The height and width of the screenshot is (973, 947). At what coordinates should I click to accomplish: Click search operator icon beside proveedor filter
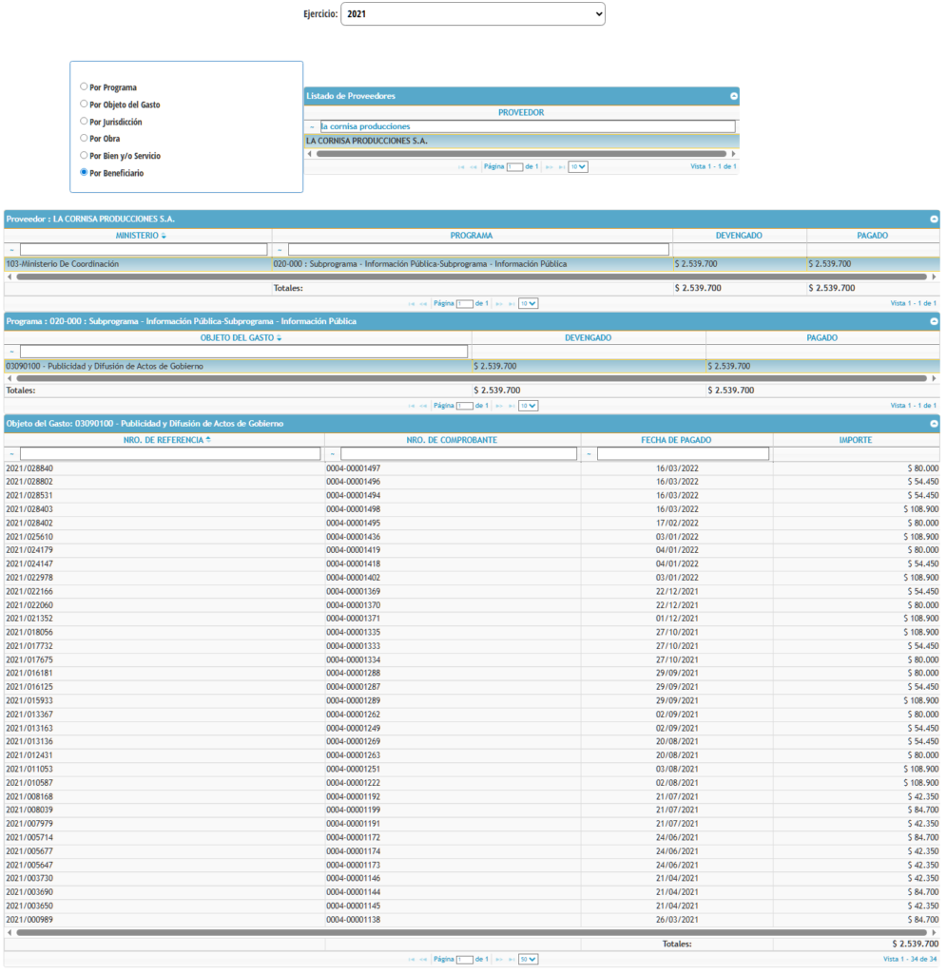[312, 126]
